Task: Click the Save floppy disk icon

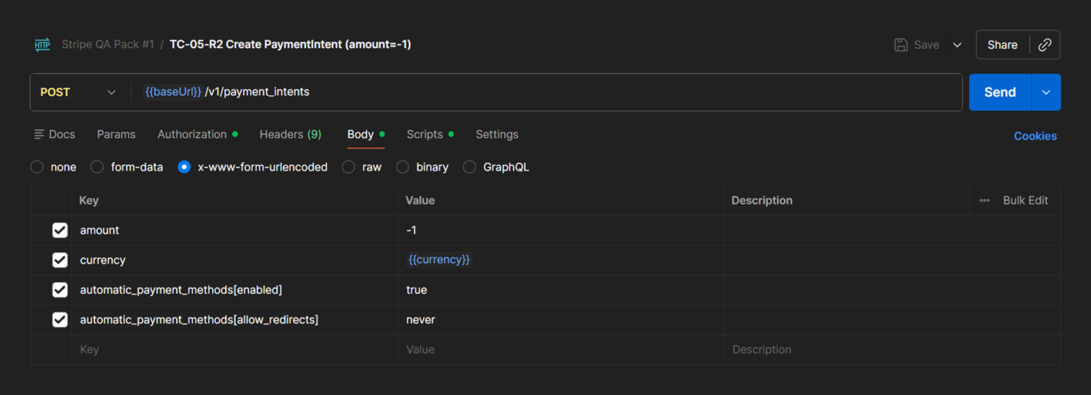Action: 901,45
